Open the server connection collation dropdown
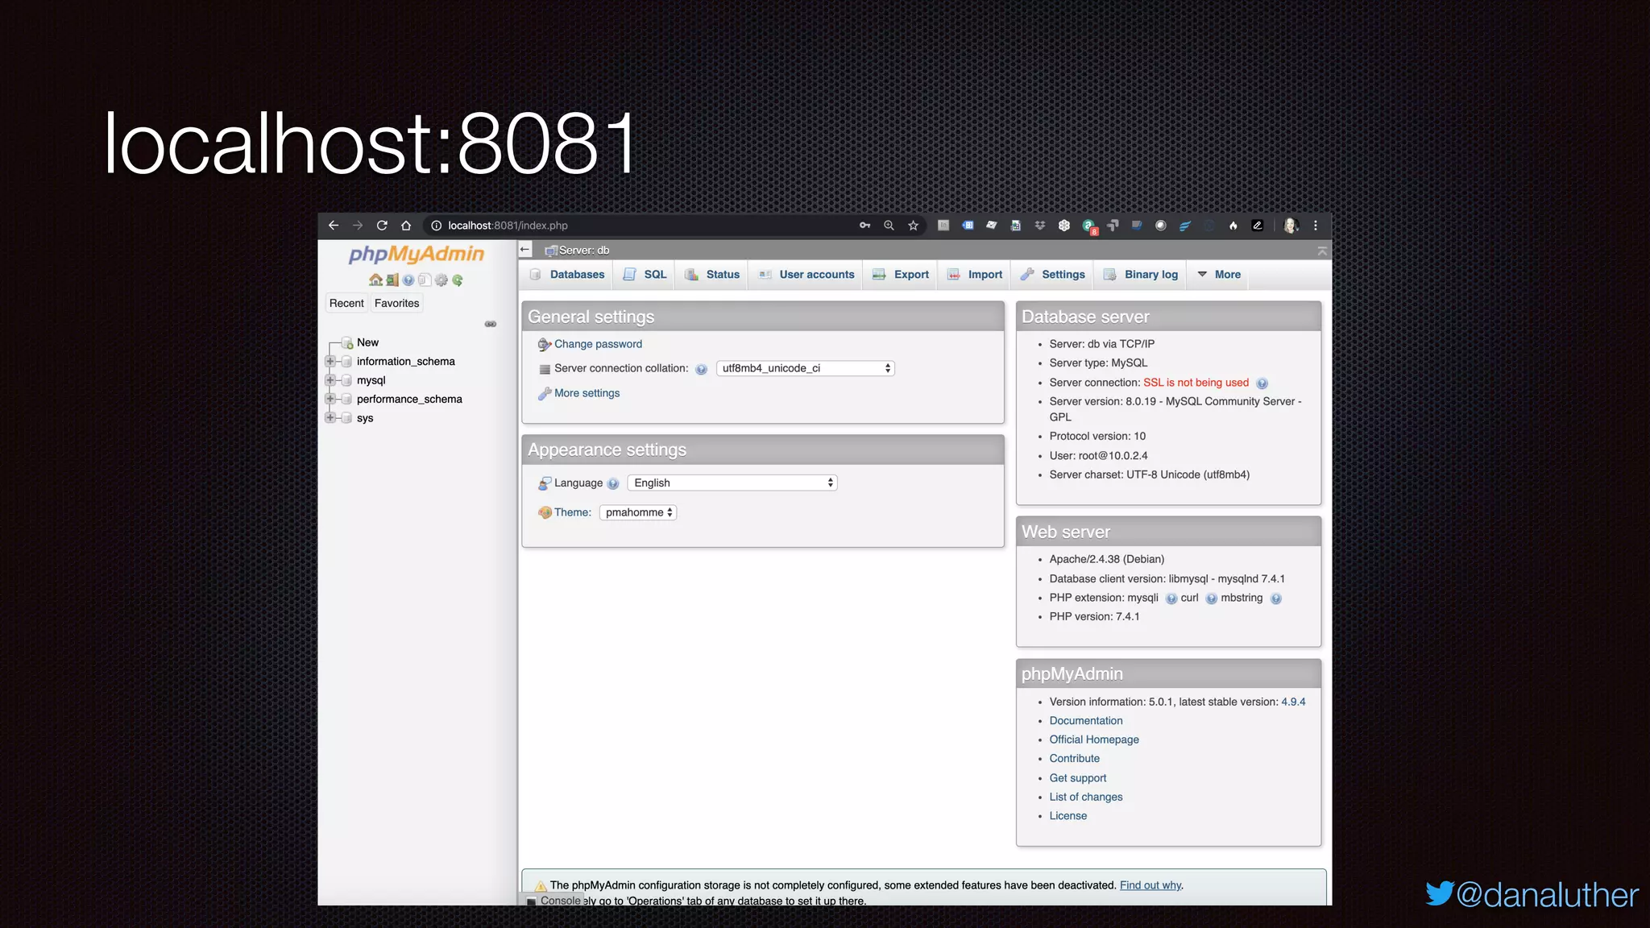Viewport: 1650px width, 928px height. pyautogui.click(x=806, y=368)
